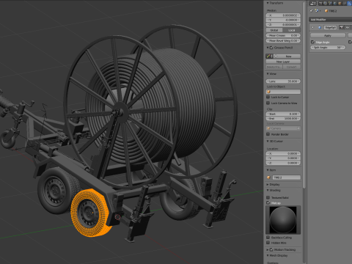Click the matcap sphere preview thumbnail
This screenshot has height=264, width=352.
point(283,220)
